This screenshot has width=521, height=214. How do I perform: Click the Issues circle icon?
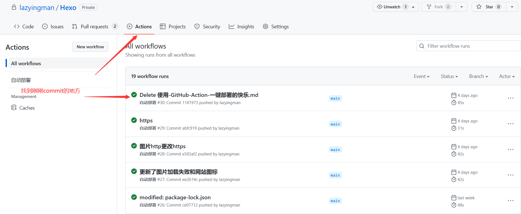[x=45, y=26]
